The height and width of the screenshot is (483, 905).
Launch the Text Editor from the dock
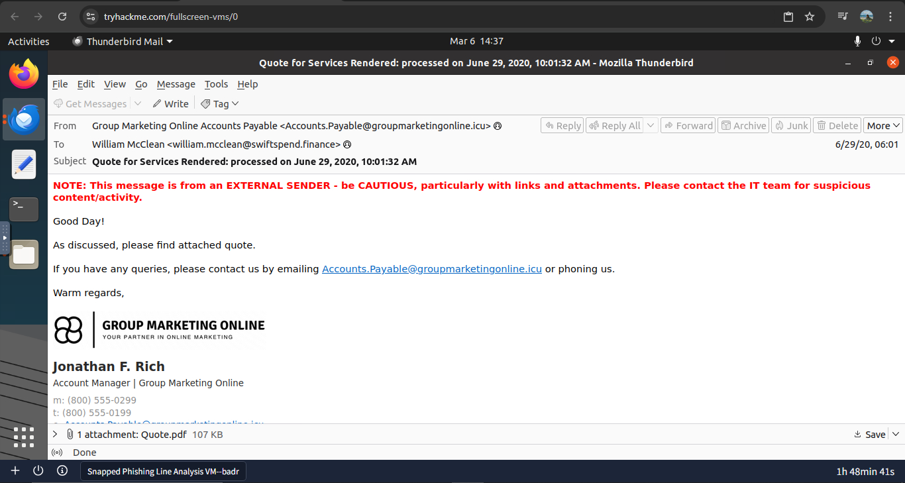tap(24, 164)
